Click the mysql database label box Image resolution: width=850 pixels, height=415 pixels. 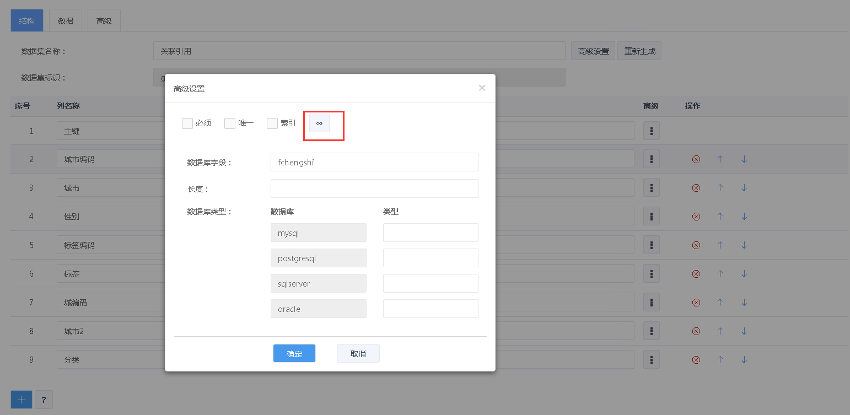click(319, 233)
